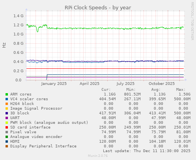Click UART average value 47.99M
Image resolution: width=196 pixels, height=160 pixels.
(x=159, y=118)
